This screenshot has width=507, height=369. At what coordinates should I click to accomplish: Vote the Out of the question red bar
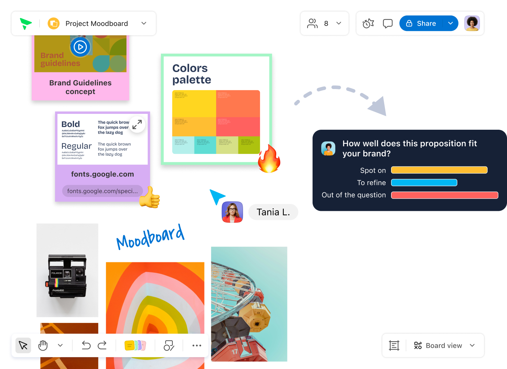(x=445, y=195)
